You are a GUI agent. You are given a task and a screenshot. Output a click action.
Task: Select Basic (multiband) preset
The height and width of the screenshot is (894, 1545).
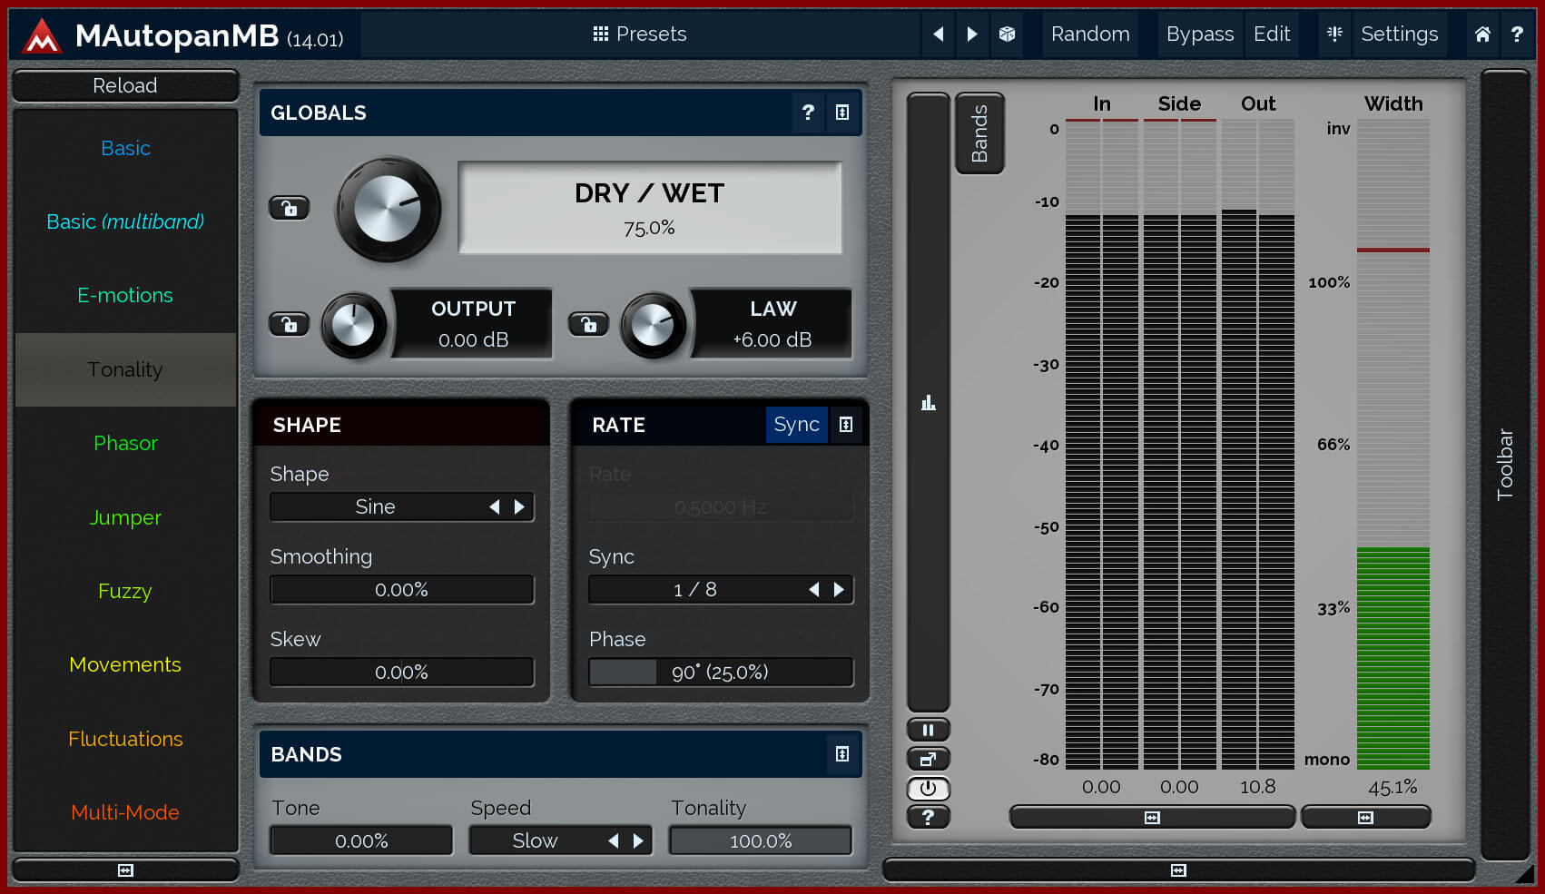coord(125,221)
